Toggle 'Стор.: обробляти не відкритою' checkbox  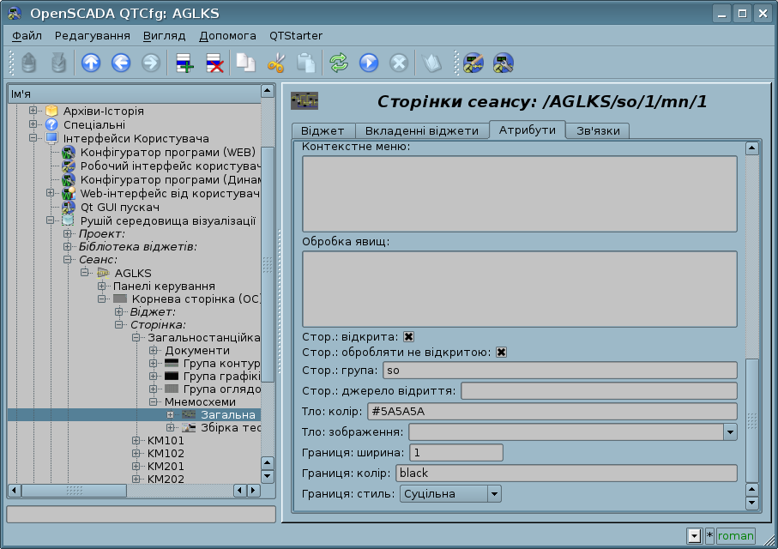pos(501,353)
